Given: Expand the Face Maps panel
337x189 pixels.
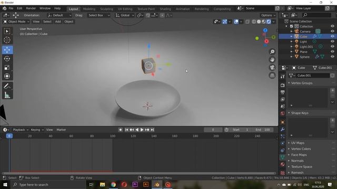Looking at the screenshot, I should [x=289, y=155].
